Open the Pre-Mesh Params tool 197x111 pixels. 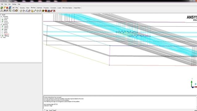(43, 11)
